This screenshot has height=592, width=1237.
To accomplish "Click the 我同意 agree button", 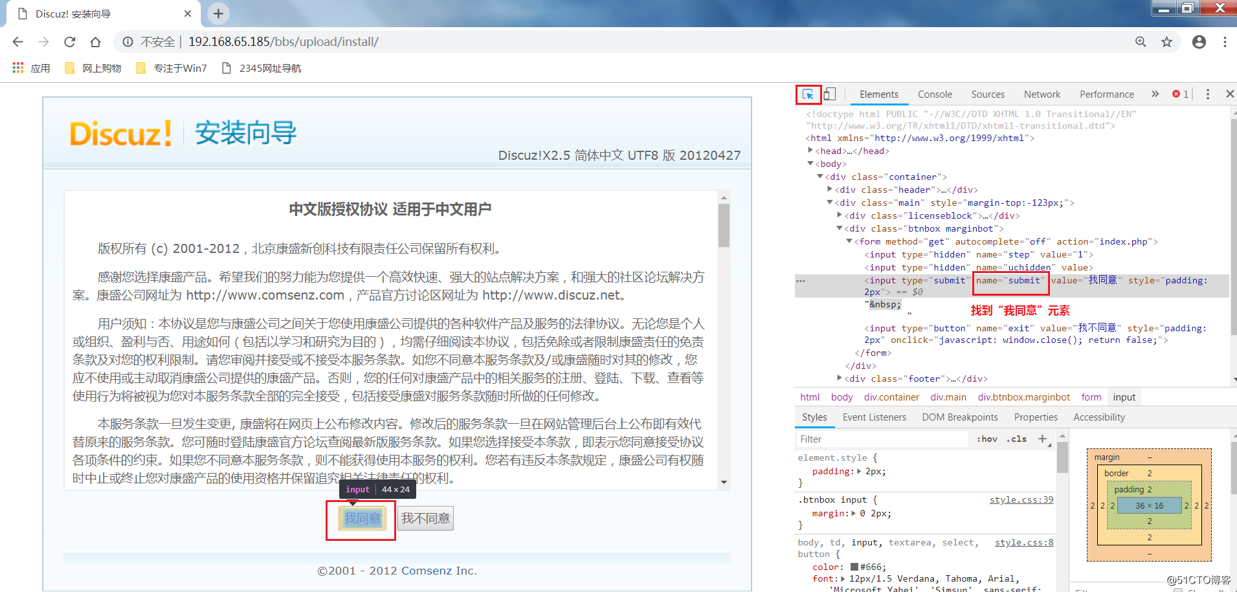I will [x=362, y=518].
